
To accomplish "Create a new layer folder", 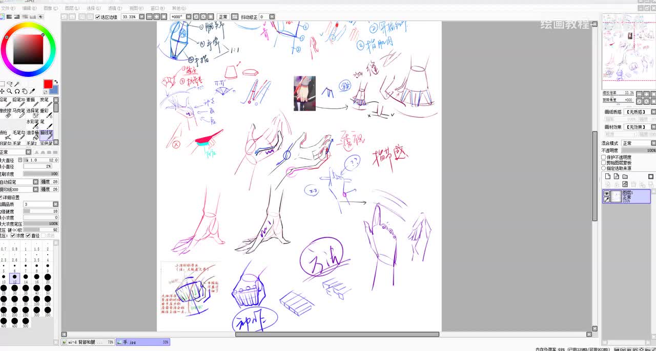I will 625,177.
